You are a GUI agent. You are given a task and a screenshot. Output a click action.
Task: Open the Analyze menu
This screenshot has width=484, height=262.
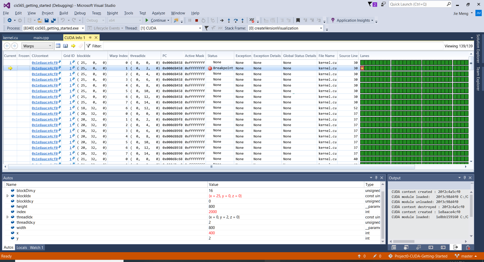[158, 13]
